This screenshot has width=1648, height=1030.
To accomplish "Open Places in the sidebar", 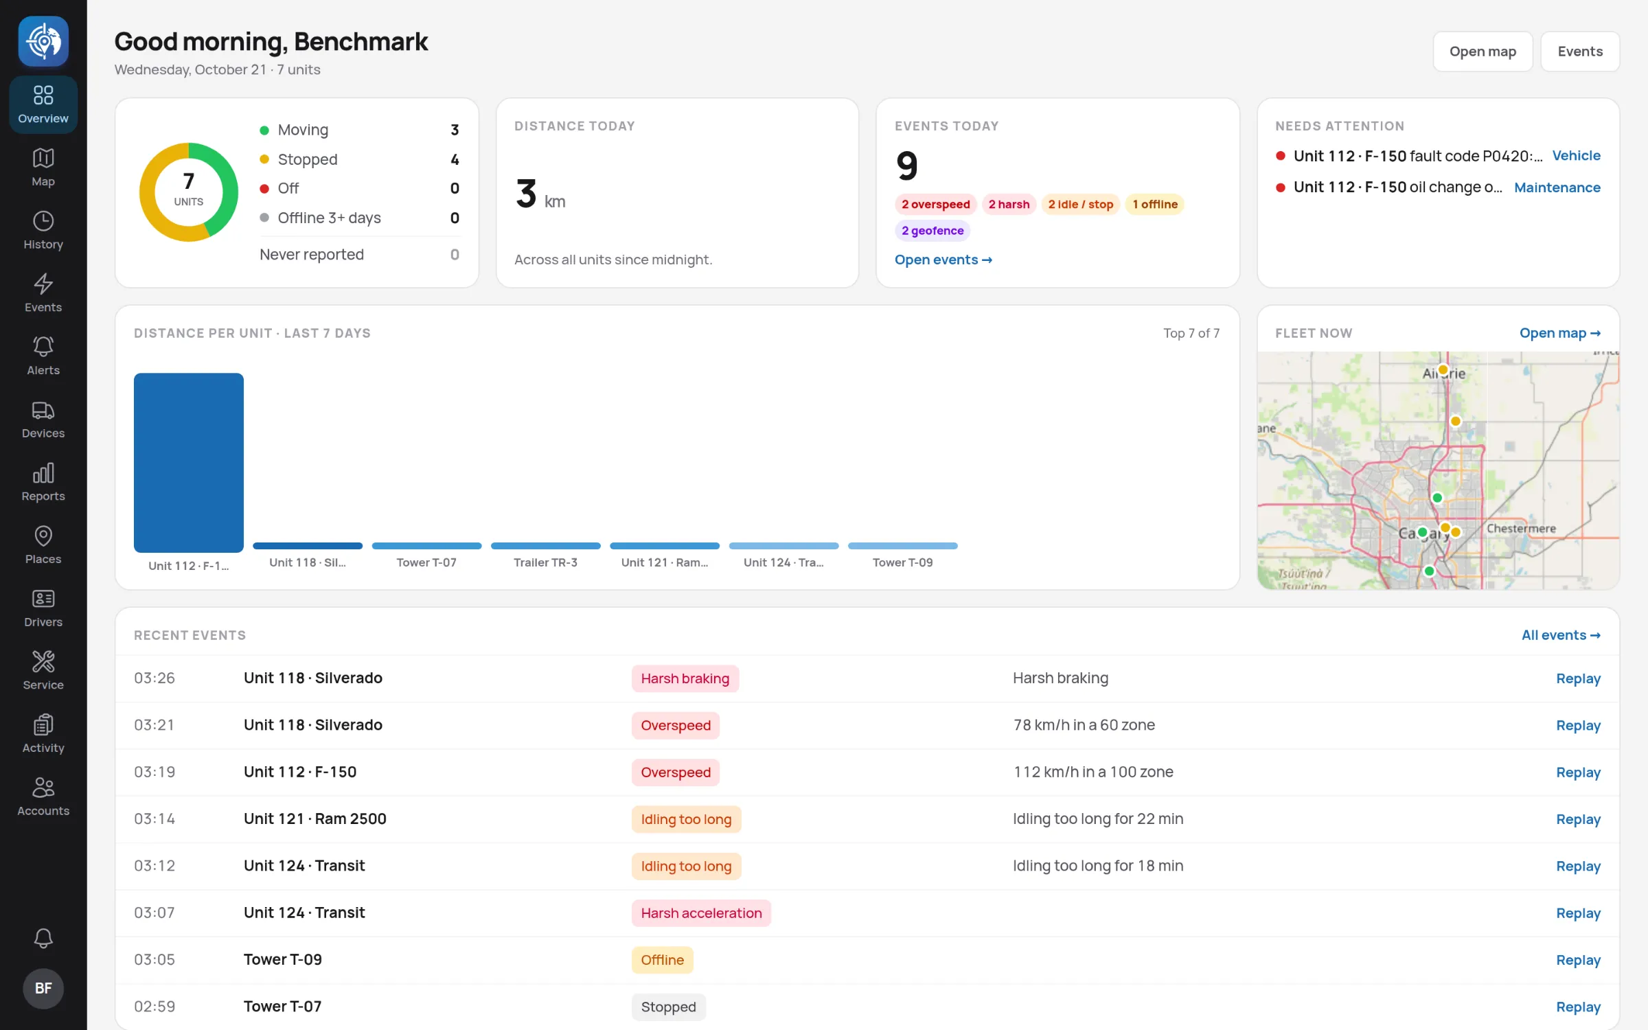I will [43, 545].
